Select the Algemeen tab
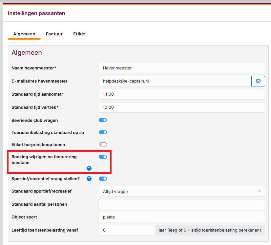 click(24, 34)
